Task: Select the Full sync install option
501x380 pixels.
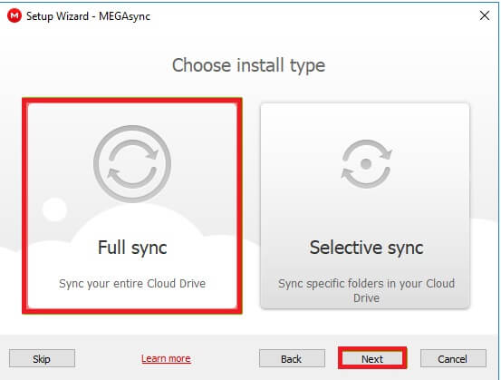Action: (132, 206)
